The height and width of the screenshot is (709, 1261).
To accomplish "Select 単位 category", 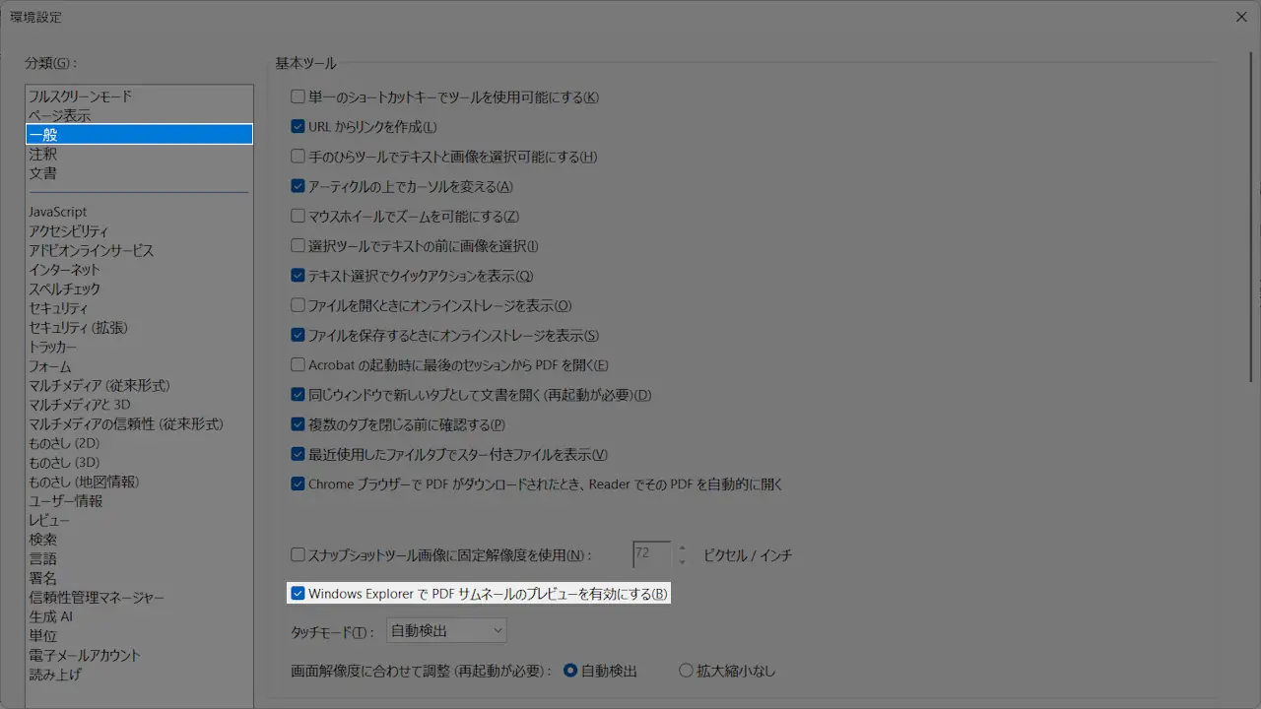I will tap(139, 635).
